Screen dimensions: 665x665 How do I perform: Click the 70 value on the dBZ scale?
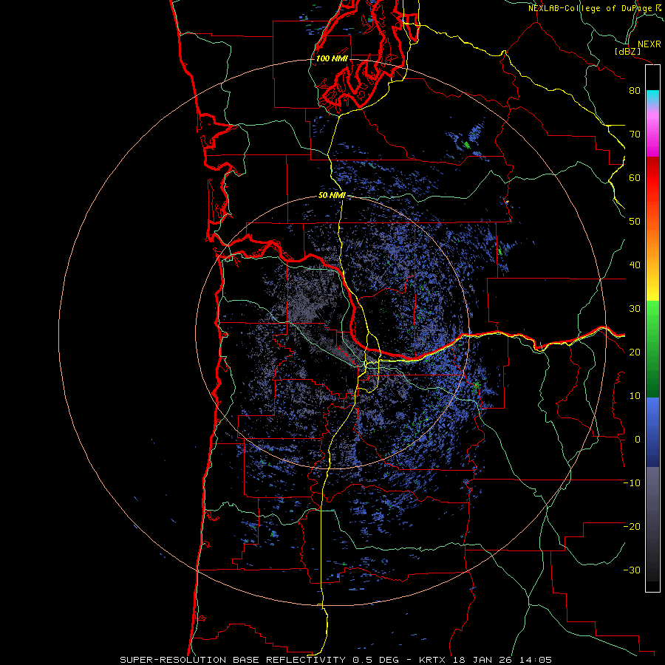pyautogui.click(x=635, y=134)
